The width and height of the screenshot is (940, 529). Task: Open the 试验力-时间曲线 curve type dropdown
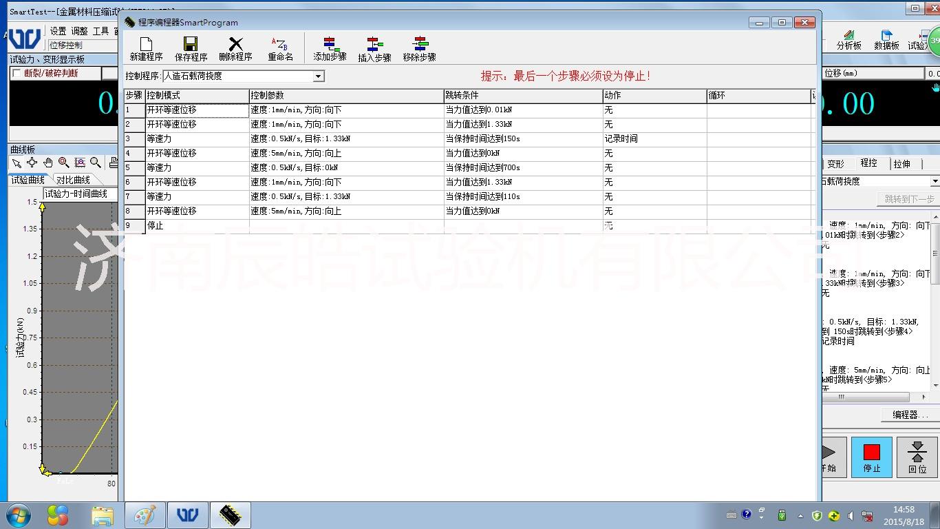pyautogui.click(x=79, y=194)
